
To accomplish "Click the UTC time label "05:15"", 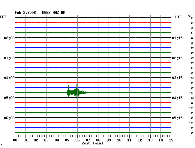I will click(177, 118).
